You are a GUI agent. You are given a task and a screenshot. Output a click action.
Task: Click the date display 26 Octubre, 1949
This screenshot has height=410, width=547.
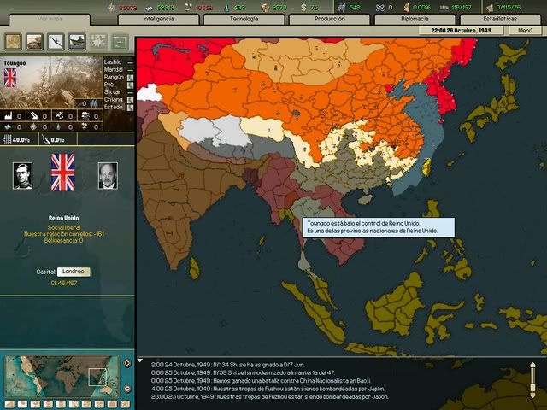pos(460,30)
